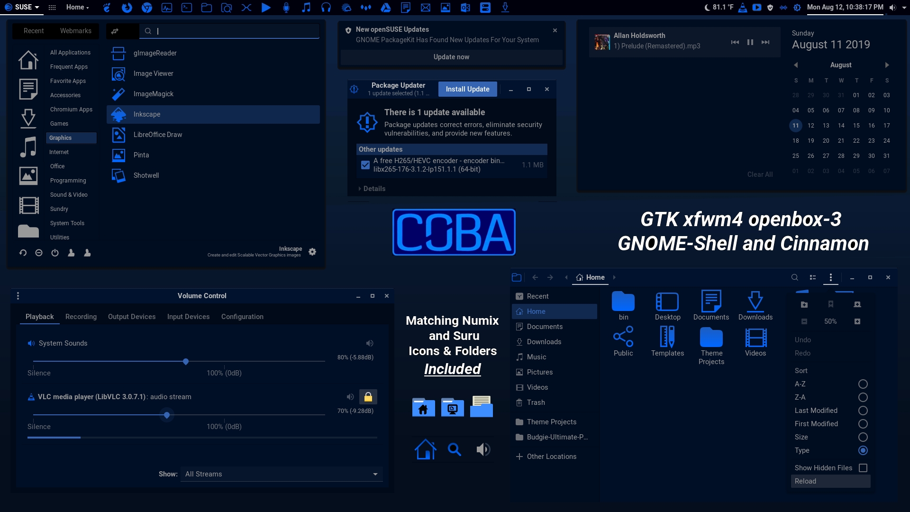
Task: Click the Install Update button
Action: pos(468,89)
